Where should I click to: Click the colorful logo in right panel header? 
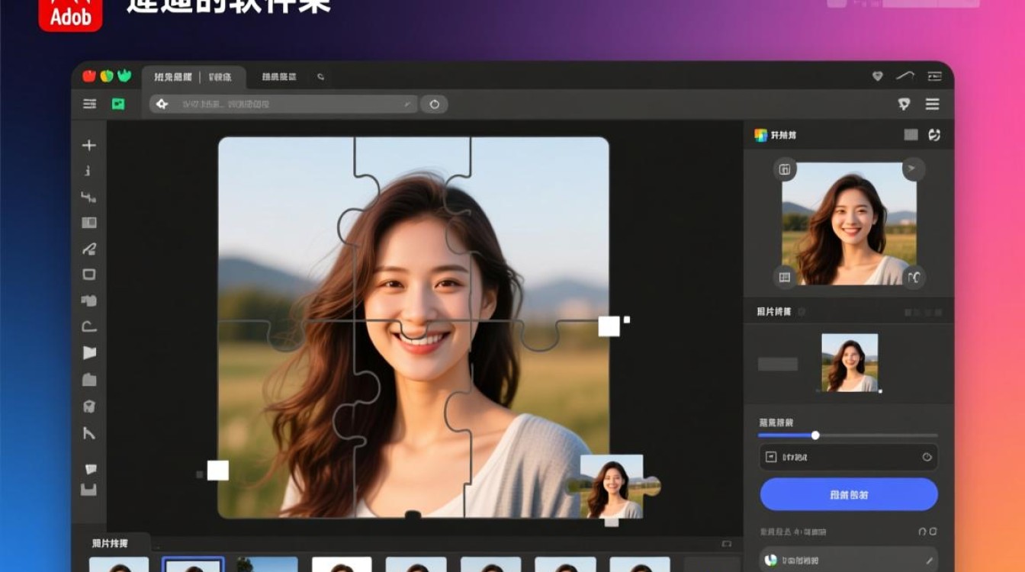(760, 135)
